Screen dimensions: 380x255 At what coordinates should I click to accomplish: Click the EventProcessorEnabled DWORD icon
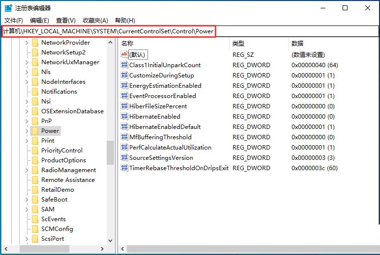tap(124, 96)
